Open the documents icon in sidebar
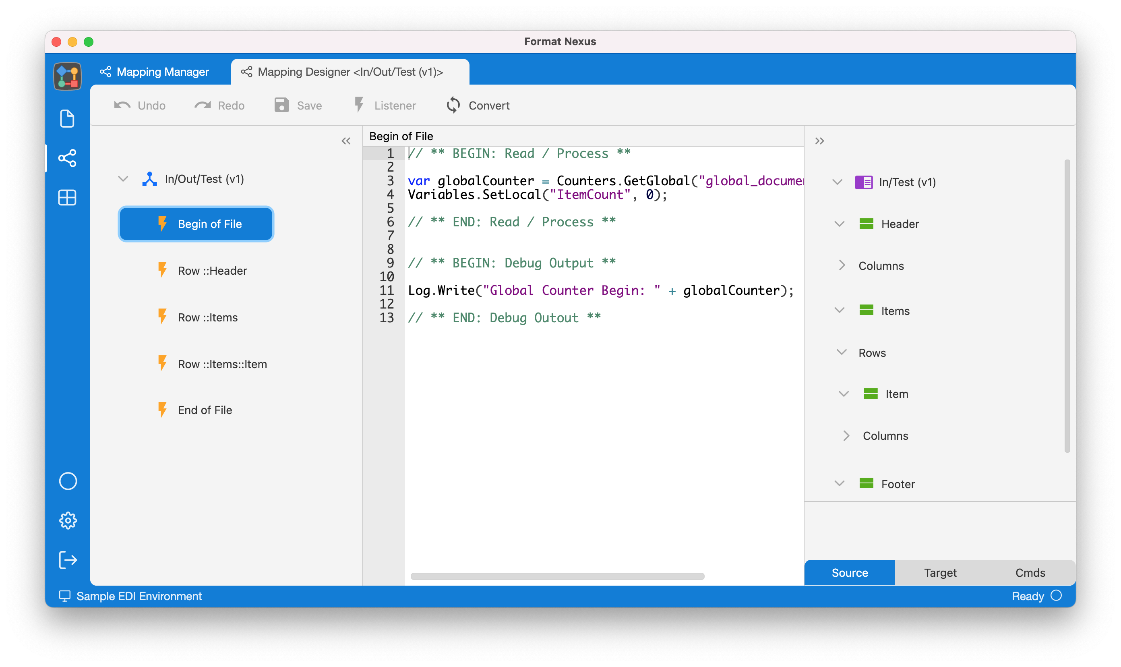Image resolution: width=1121 pixels, height=667 pixels. (67, 119)
